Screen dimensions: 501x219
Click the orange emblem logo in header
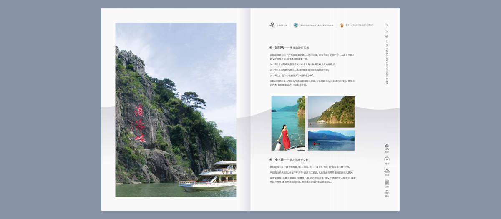[x=341, y=25]
